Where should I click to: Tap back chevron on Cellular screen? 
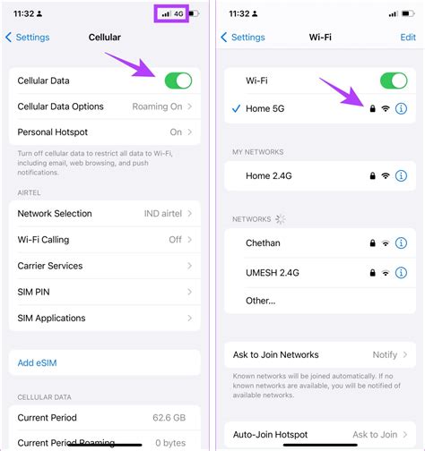tap(8, 38)
